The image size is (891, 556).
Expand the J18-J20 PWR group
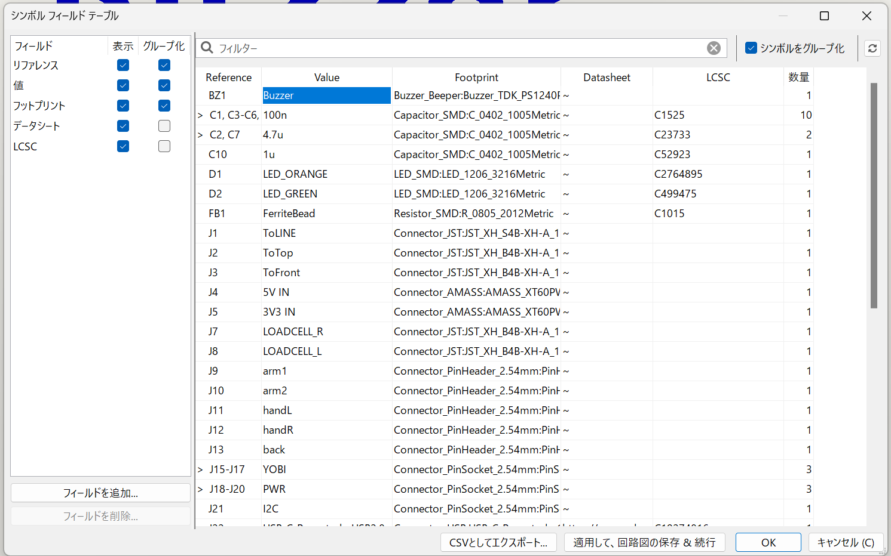pos(201,489)
